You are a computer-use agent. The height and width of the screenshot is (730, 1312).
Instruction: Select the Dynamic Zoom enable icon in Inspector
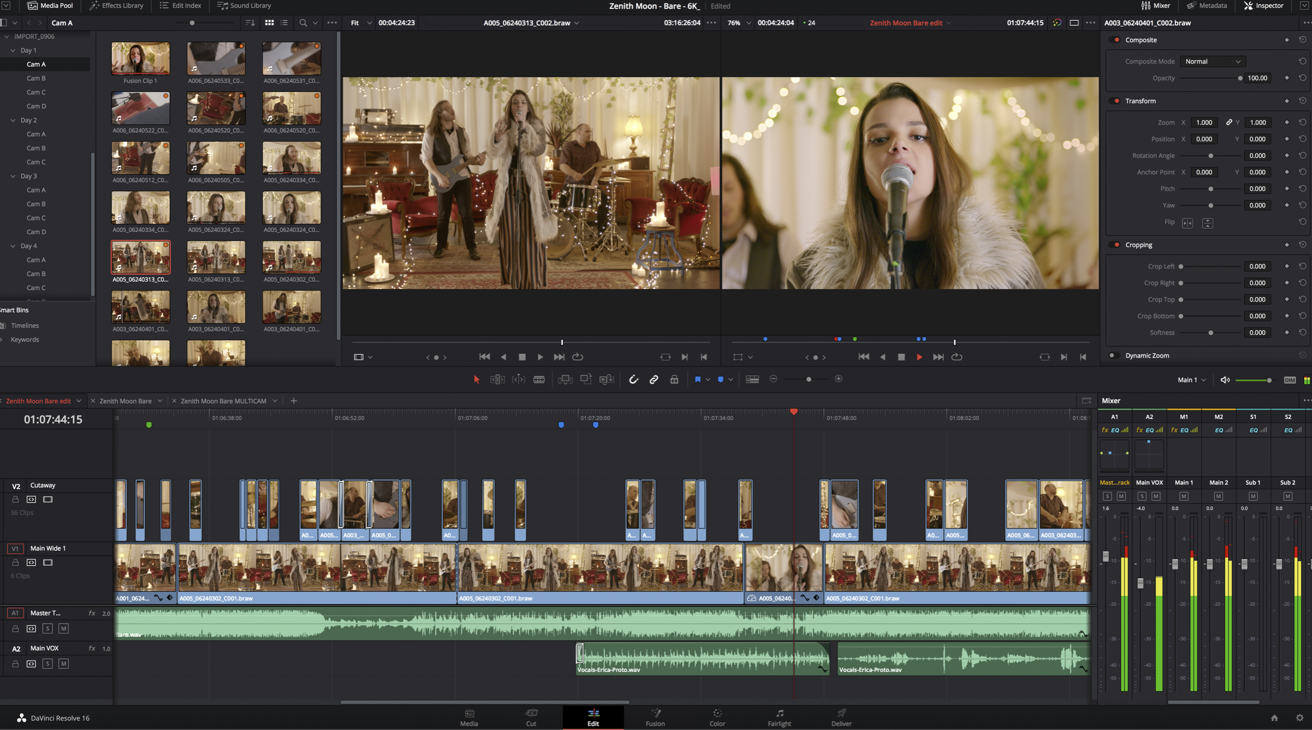(x=1114, y=355)
